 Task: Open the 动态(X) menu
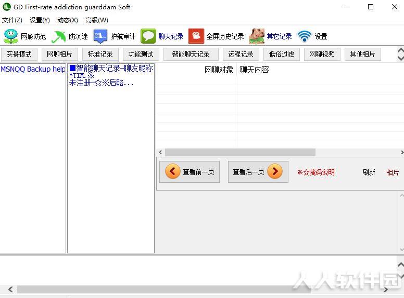click(x=68, y=20)
